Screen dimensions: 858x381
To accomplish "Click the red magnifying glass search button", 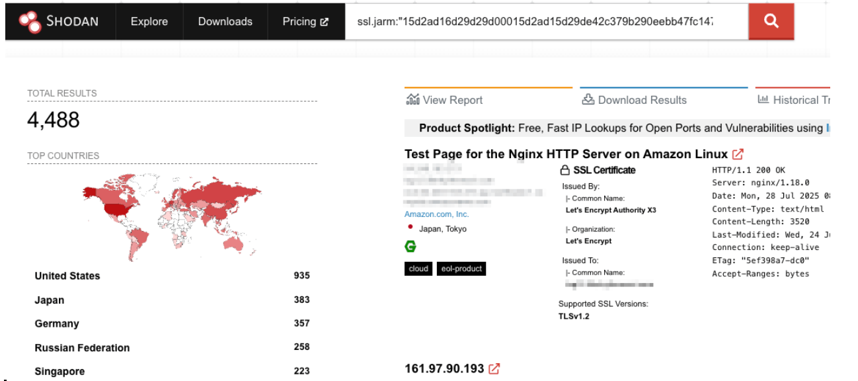I will (x=771, y=21).
